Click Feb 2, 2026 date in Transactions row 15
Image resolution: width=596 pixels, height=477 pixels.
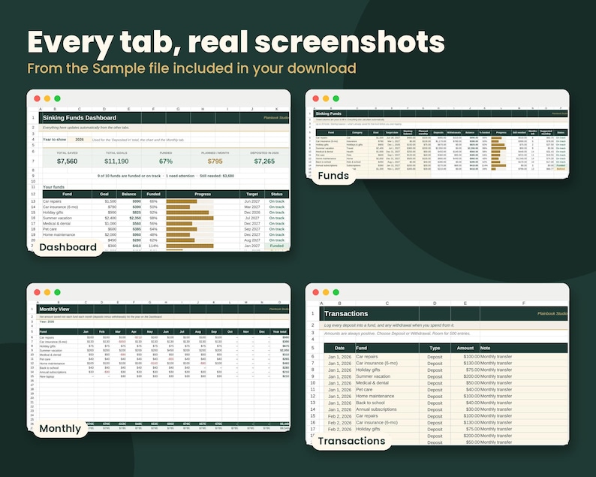click(x=340, y=416)
